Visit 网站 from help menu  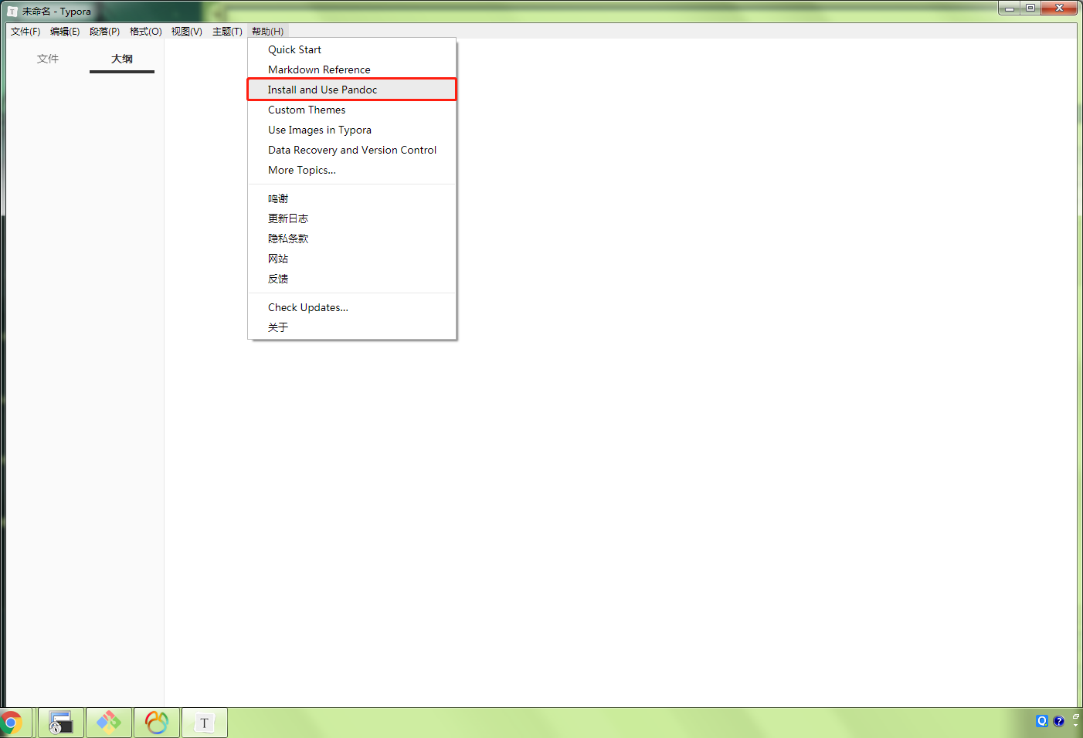coord(352,259)
